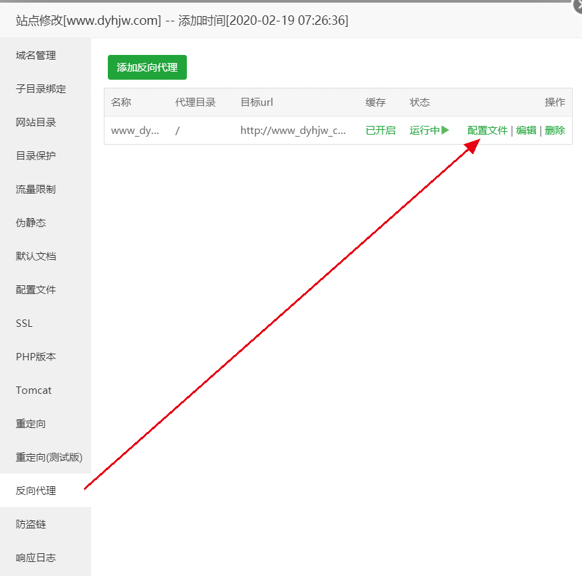Select the 重定向 sidebar item
This screenshot has width=582, height=576.
[31, 423]
